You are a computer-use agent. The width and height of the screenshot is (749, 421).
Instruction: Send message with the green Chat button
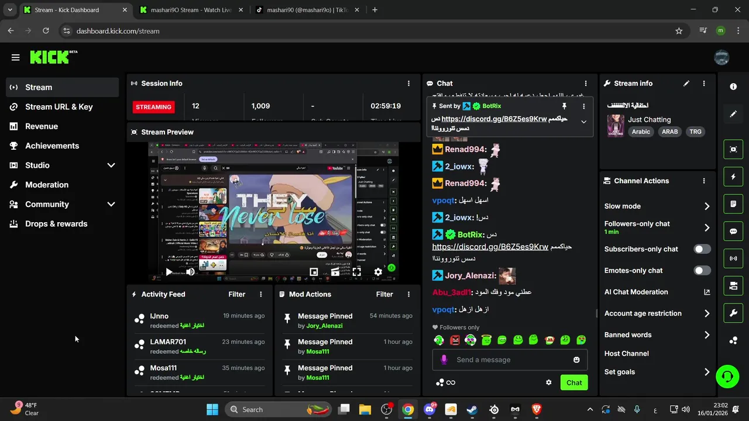(x=574, y=382)
